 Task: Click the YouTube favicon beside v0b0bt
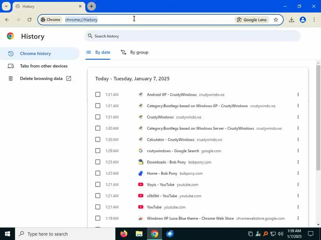(141, 196)
